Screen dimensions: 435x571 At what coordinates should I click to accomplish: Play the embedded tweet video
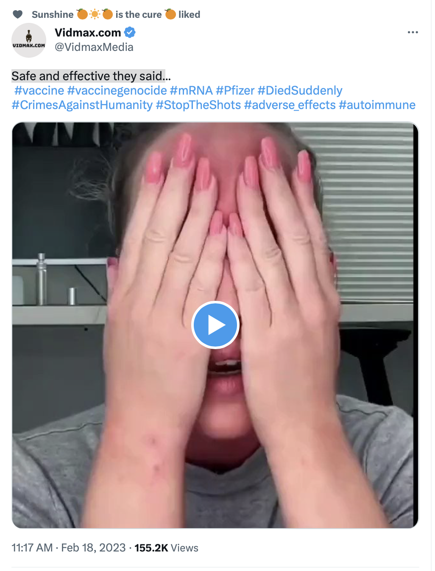point(215,325)
